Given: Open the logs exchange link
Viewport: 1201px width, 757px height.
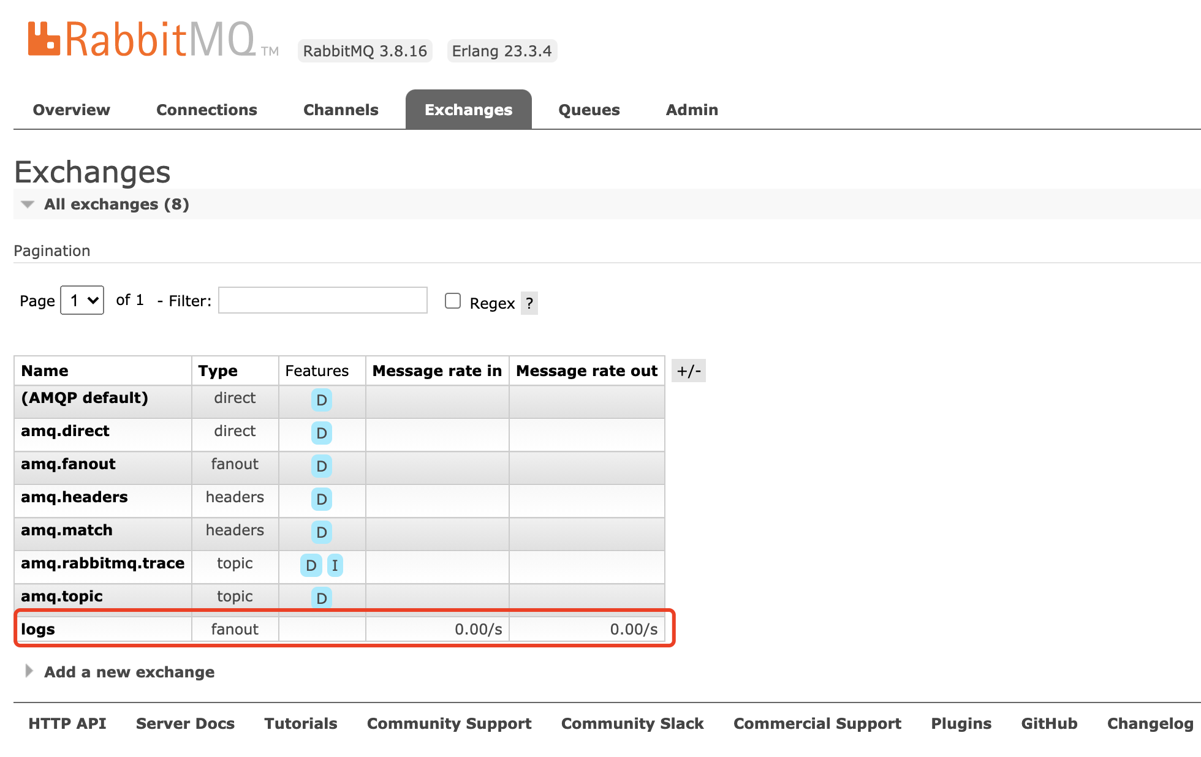Looking at the screenshot, I should [38, 629].
